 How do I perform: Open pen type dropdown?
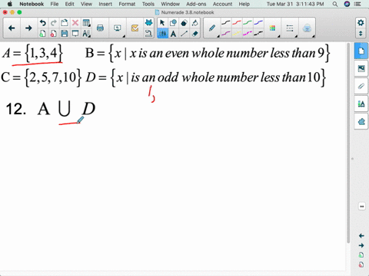[x=212, y=28]
